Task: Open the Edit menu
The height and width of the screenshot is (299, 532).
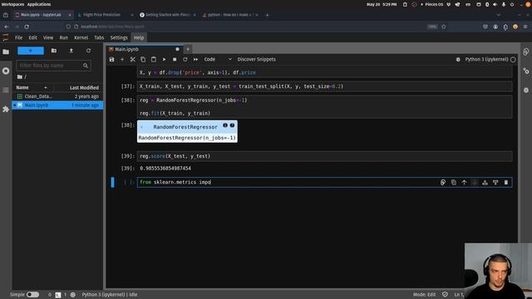Action: [33, 37]
